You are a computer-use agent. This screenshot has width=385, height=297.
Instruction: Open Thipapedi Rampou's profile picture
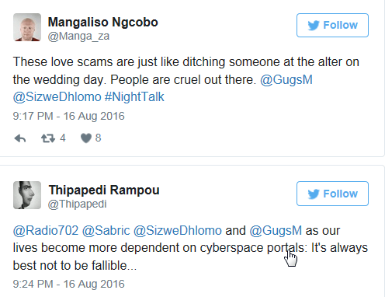pos(27,195)
